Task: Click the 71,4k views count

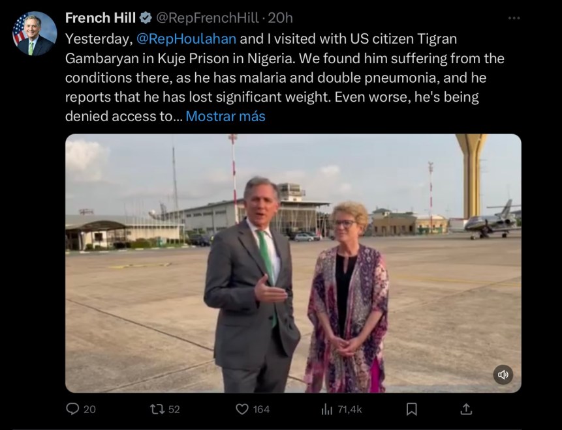Action: (350, 409)
